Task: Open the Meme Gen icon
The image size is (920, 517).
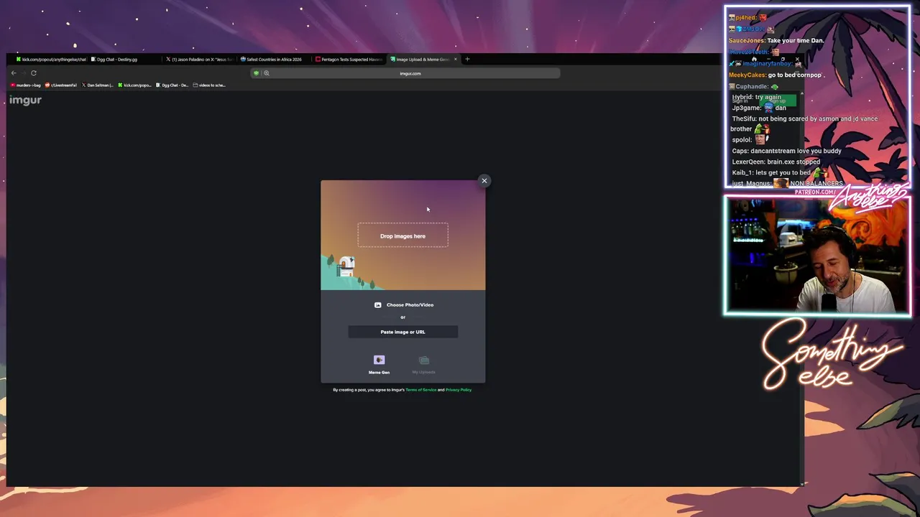Action: 379,360
